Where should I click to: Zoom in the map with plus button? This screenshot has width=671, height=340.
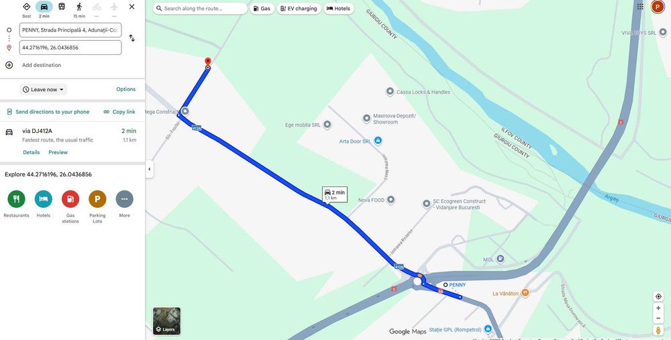click(658, 308)
